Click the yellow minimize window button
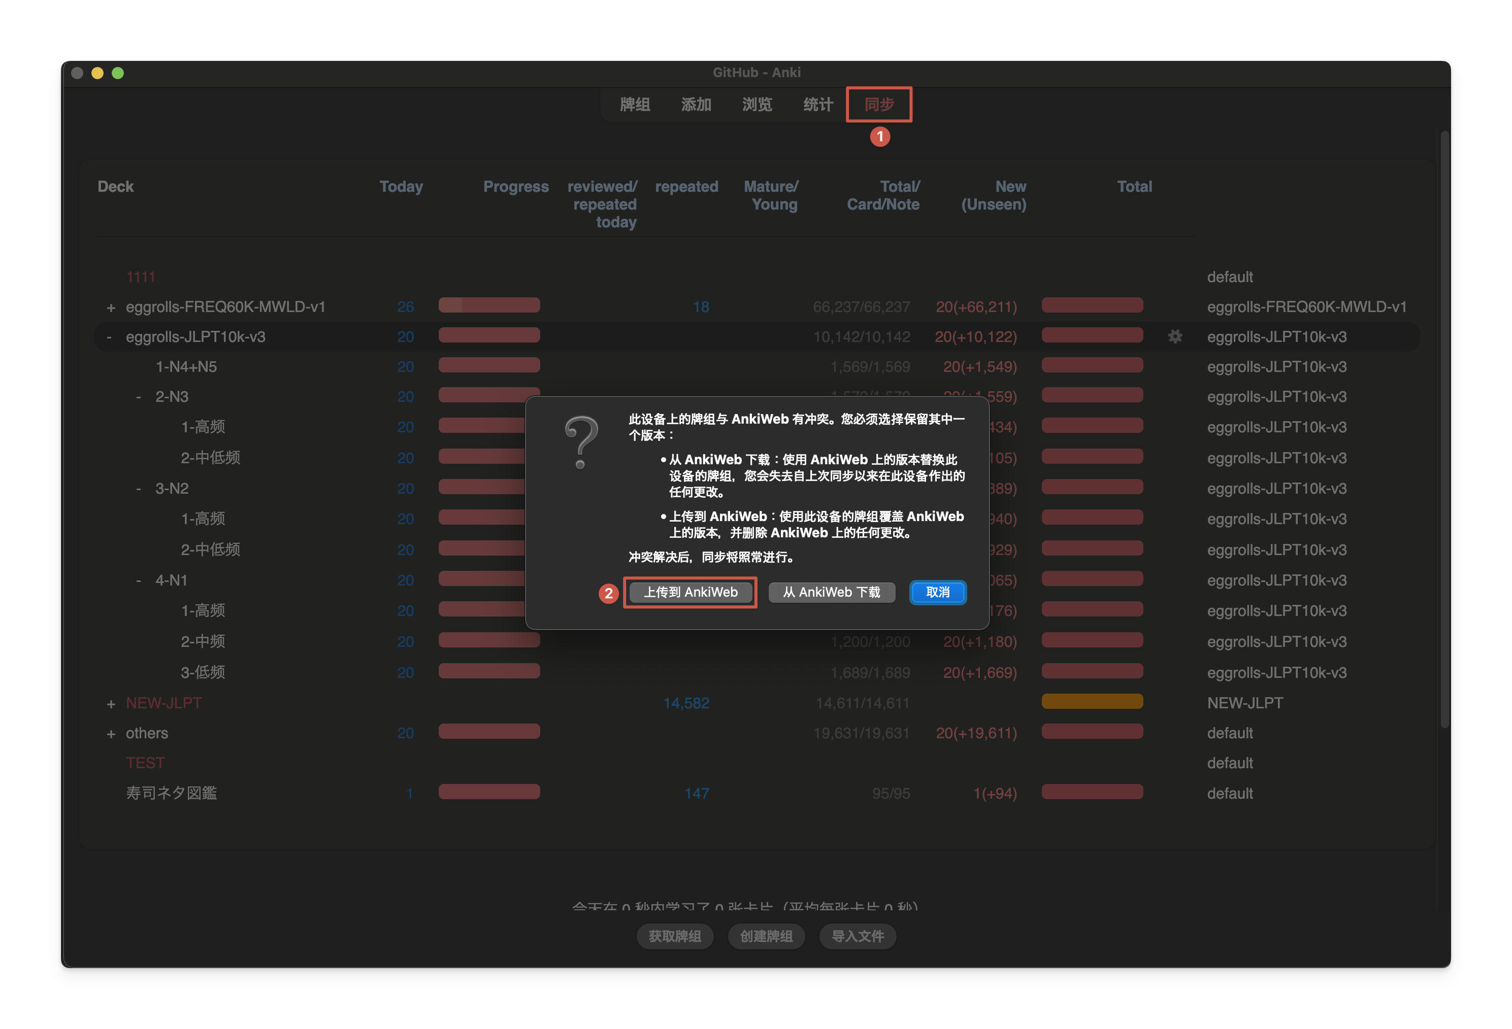The width and height of the screenshot is (1512, 1029). coord(97,73)
